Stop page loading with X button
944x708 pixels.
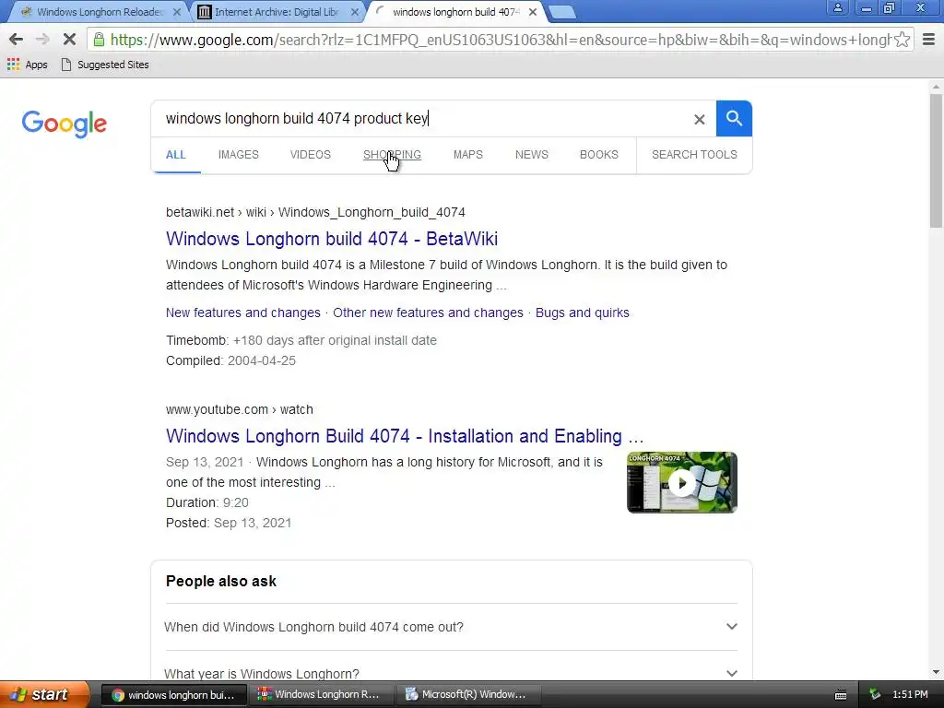click(69, 40)
